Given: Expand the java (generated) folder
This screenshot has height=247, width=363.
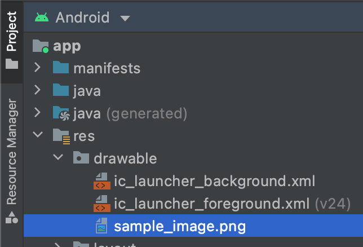Looking at the screenshot, I should 38,113.
